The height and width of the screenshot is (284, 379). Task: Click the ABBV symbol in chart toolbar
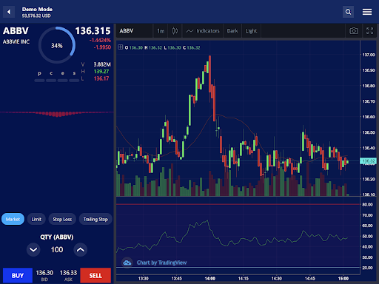click(127, 31)
